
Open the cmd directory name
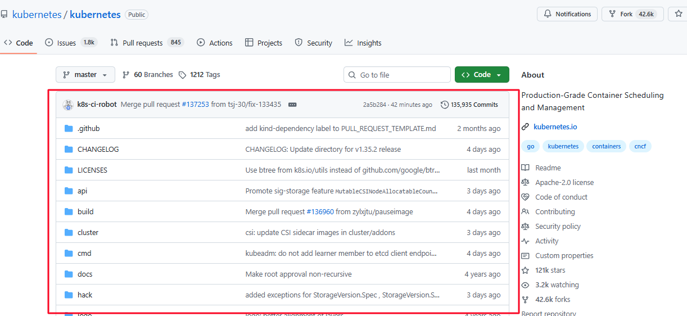point(84,254)
